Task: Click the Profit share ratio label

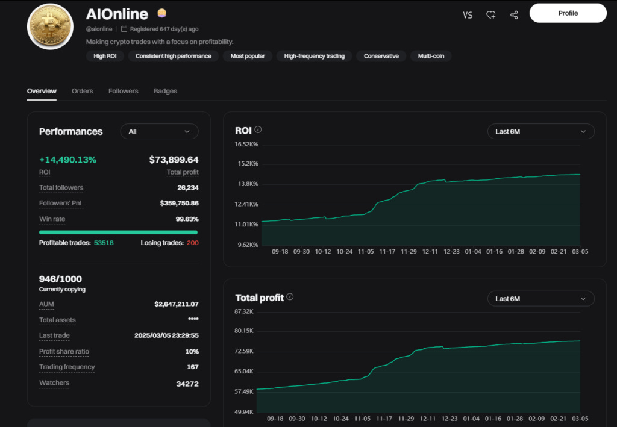Action: coord(64,351)
